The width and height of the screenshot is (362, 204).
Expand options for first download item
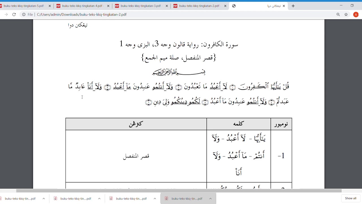44,199
